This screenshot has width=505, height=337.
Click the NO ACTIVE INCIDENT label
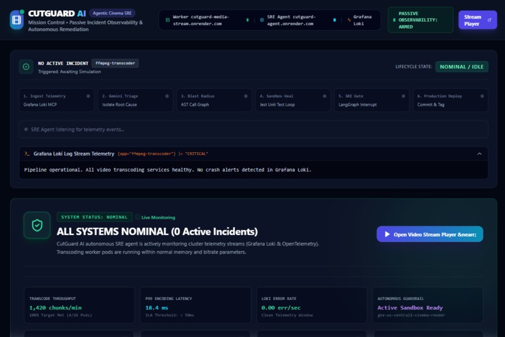pos(63,63)
